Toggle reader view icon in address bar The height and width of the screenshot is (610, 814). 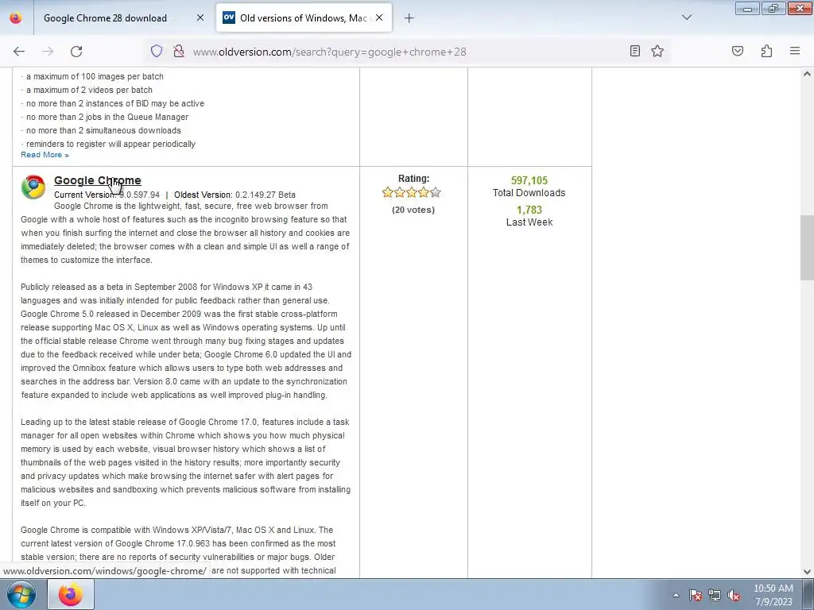[634, 51]
